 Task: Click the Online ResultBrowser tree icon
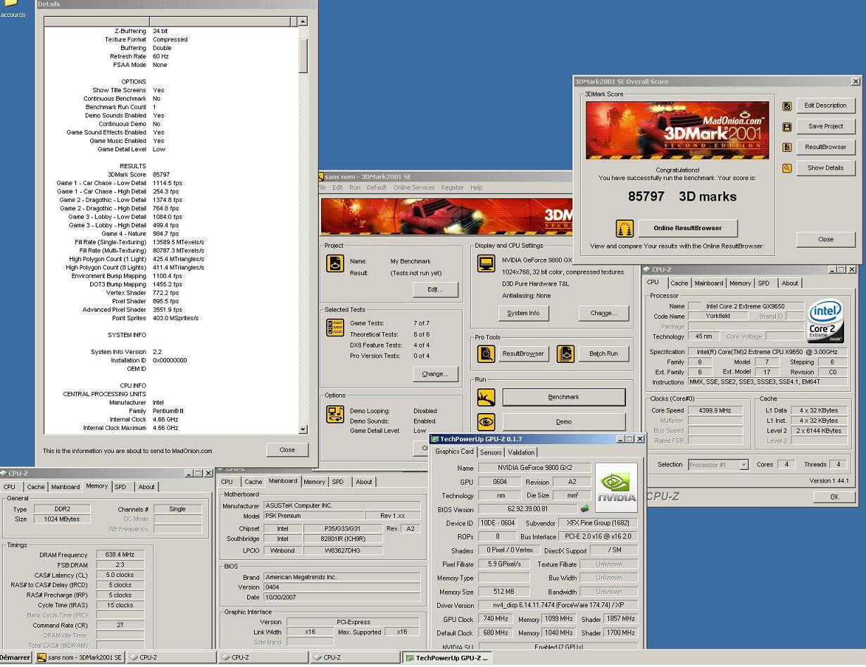625,228
